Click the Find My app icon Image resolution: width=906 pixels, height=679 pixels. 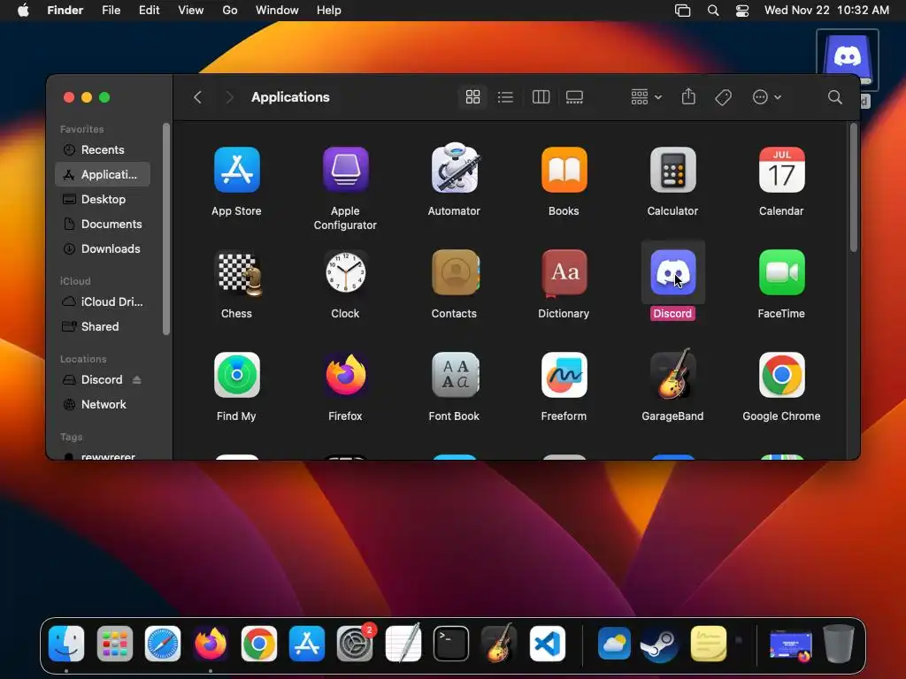coord(236,375)
